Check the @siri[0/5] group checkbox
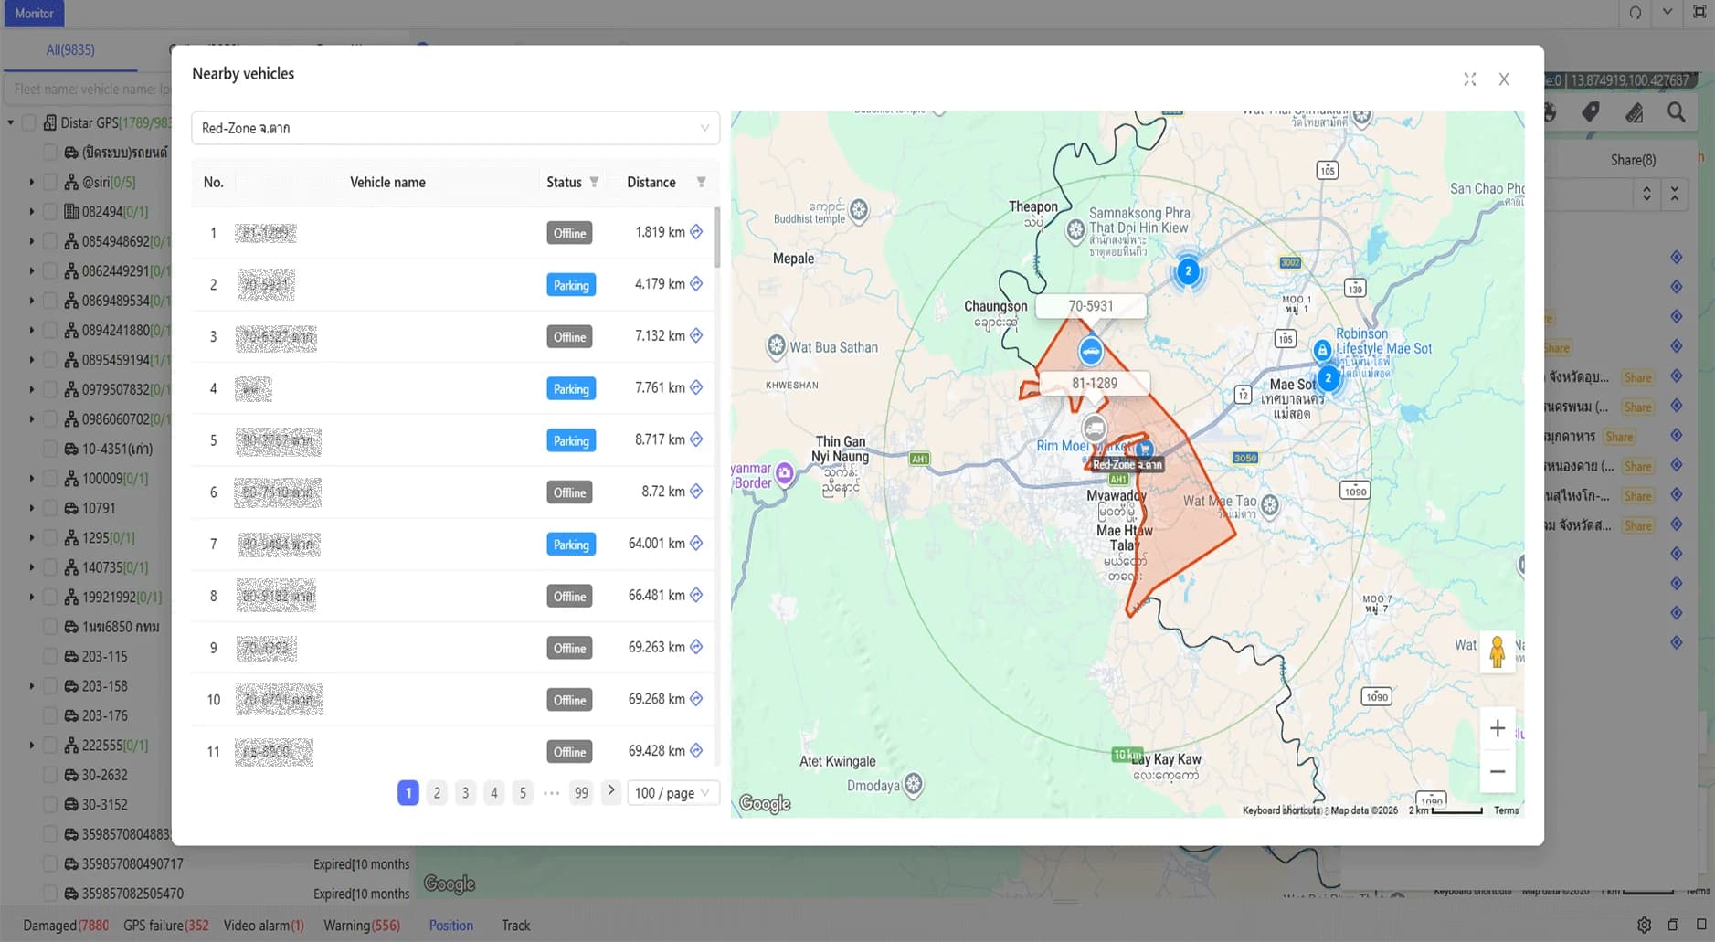Viewport: 1715px width, 942px height. click(50, 182)
